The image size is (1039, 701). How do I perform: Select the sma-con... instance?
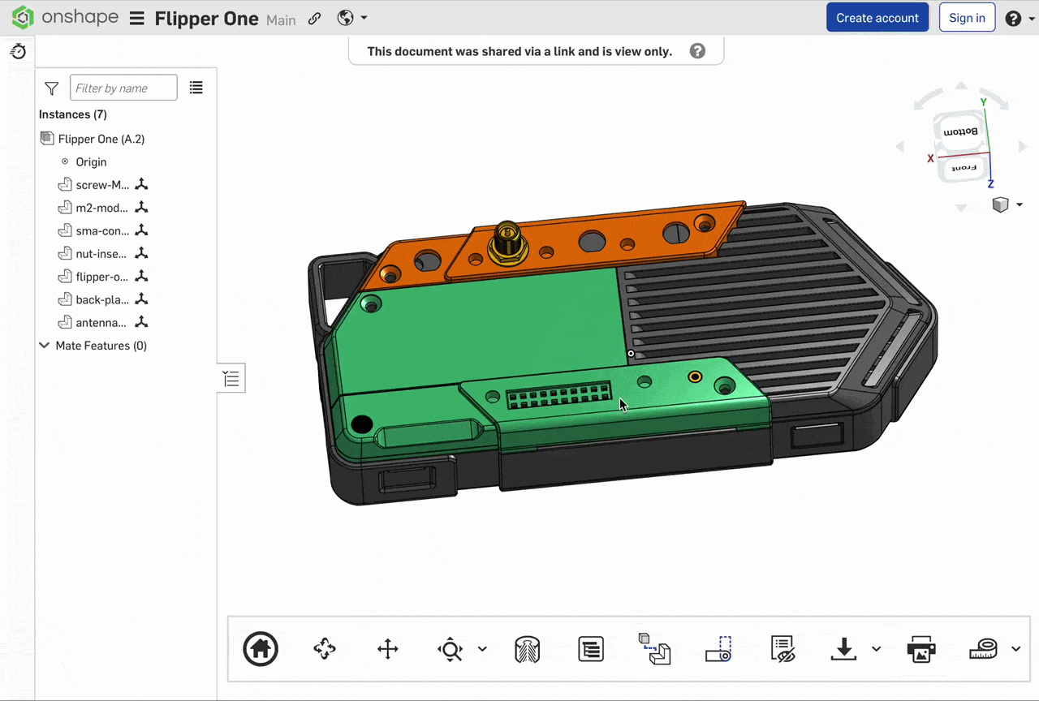[102, 230]
